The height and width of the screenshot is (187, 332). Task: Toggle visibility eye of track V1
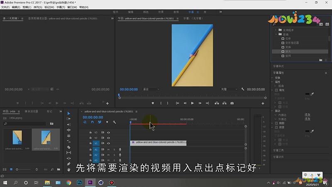108,143
